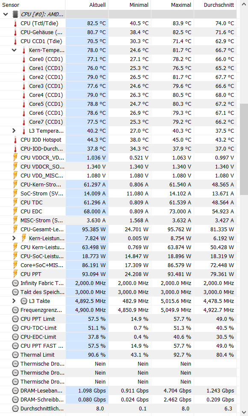Click lightning bolt icon of CPU PPT
Image resolution: width=248 pixels, height=416 pixels.
coord(15,274)
